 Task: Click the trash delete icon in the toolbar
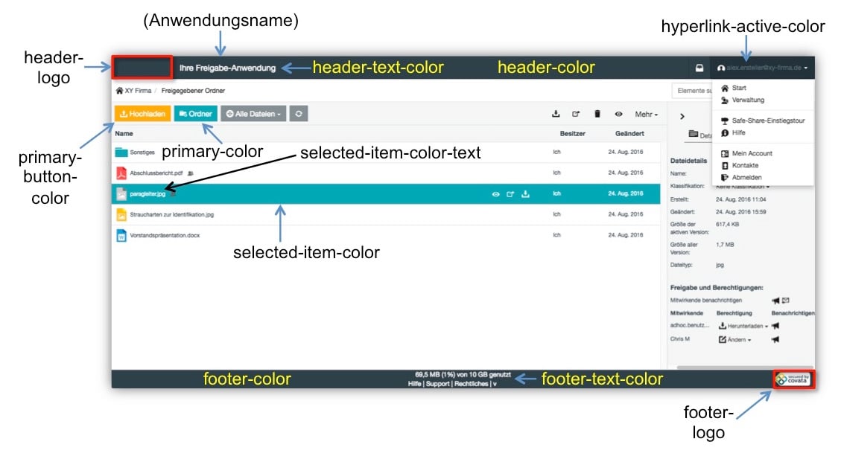coord(597,114)
